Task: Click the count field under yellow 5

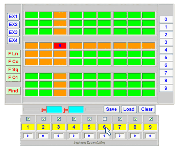Action: point(89,136)
